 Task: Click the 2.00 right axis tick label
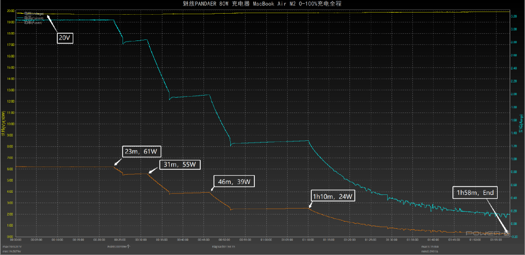(x=514, y=94)
